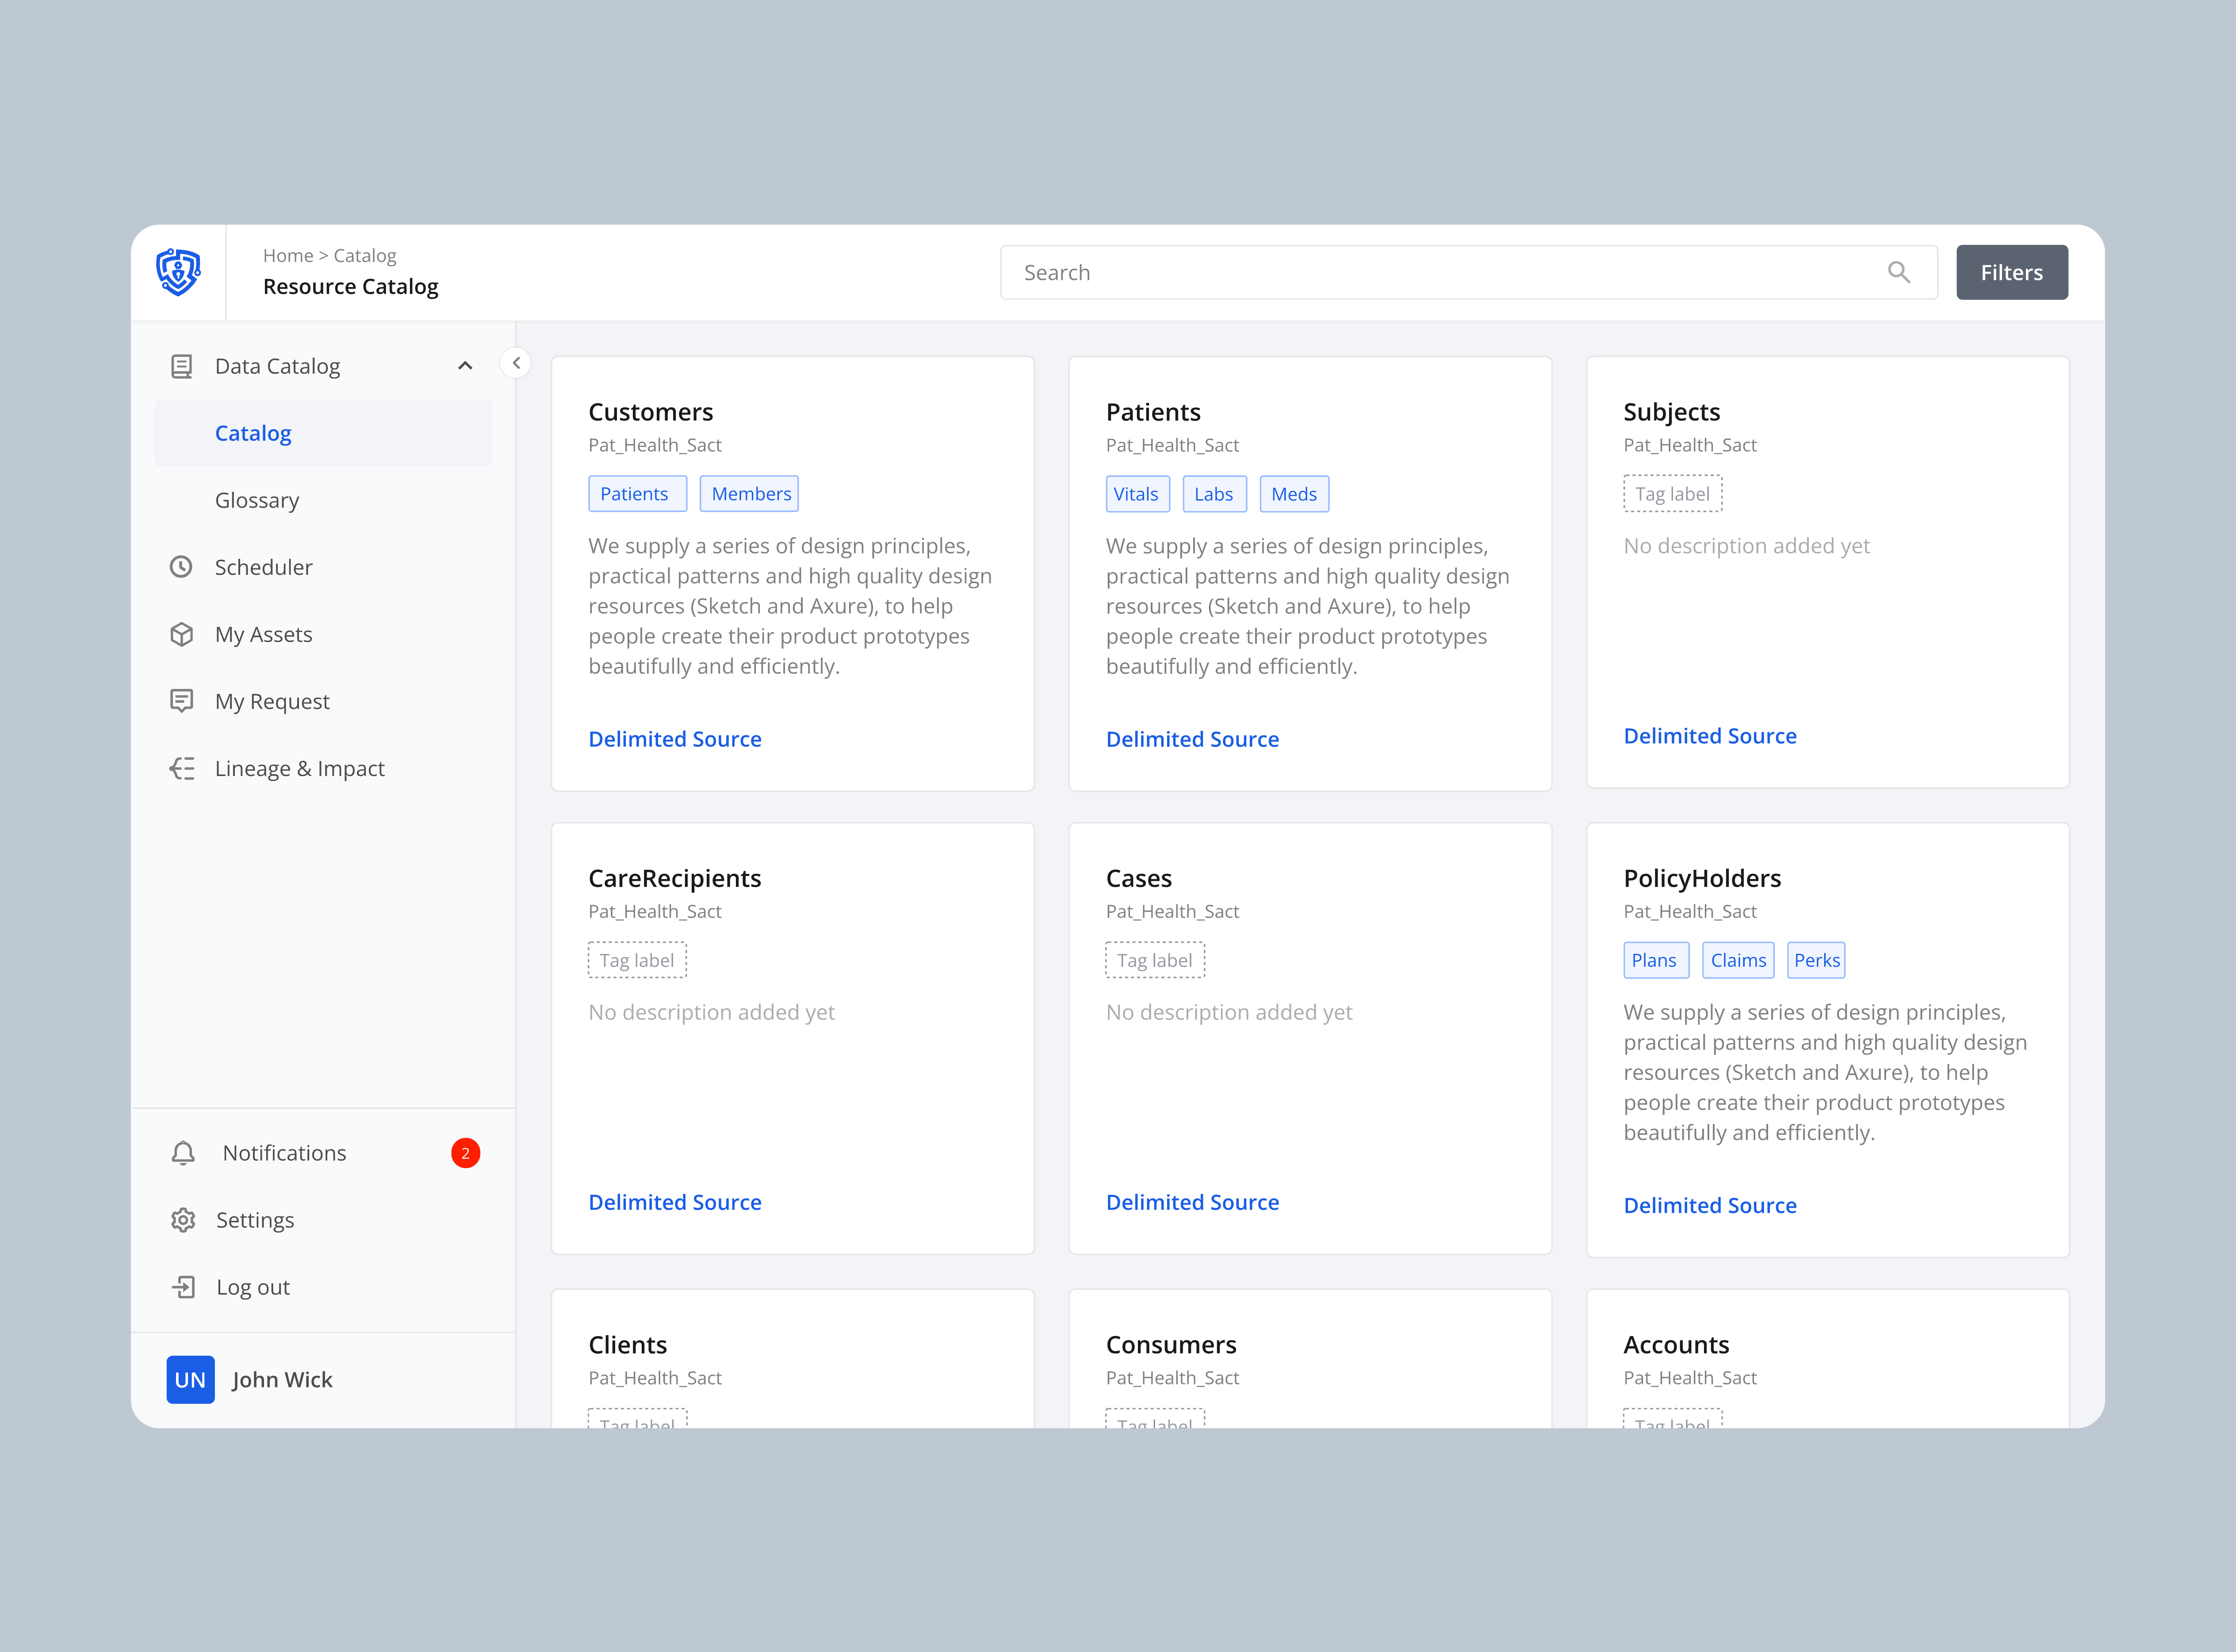Click the Vitals tag
2236x1652 pixels.
pos(1137,494)
